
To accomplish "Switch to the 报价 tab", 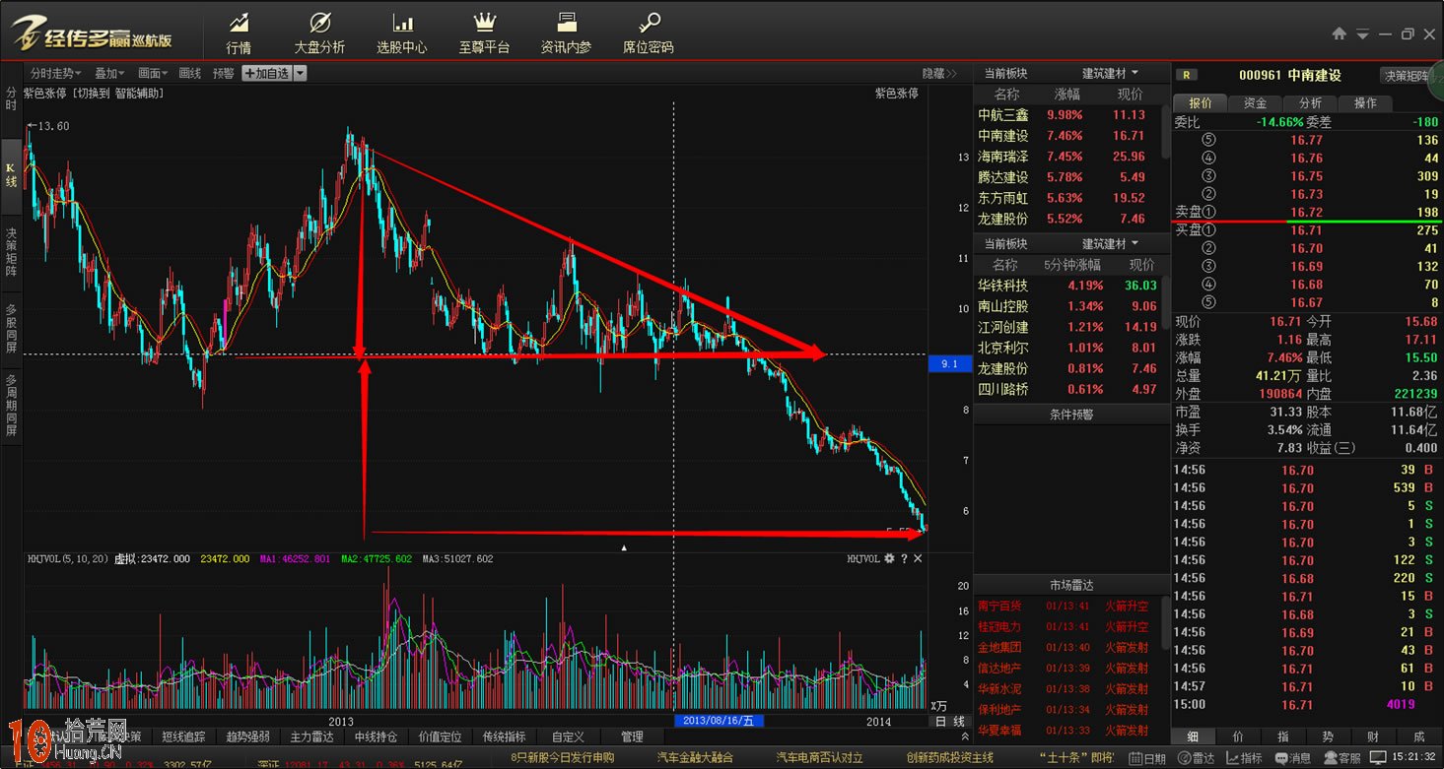I will tap(1200, 103).
